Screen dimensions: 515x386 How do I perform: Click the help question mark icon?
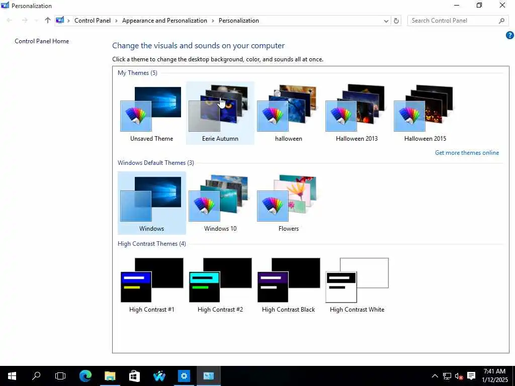click(509, 35)
